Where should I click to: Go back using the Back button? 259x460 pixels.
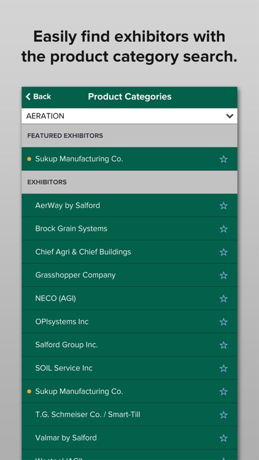[x=38, y=96]
